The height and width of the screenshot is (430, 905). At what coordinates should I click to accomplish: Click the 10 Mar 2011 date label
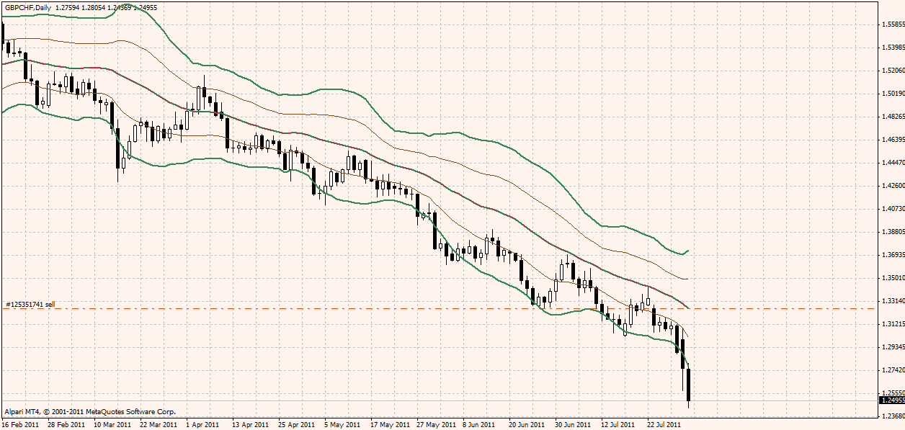pos(112,425)
